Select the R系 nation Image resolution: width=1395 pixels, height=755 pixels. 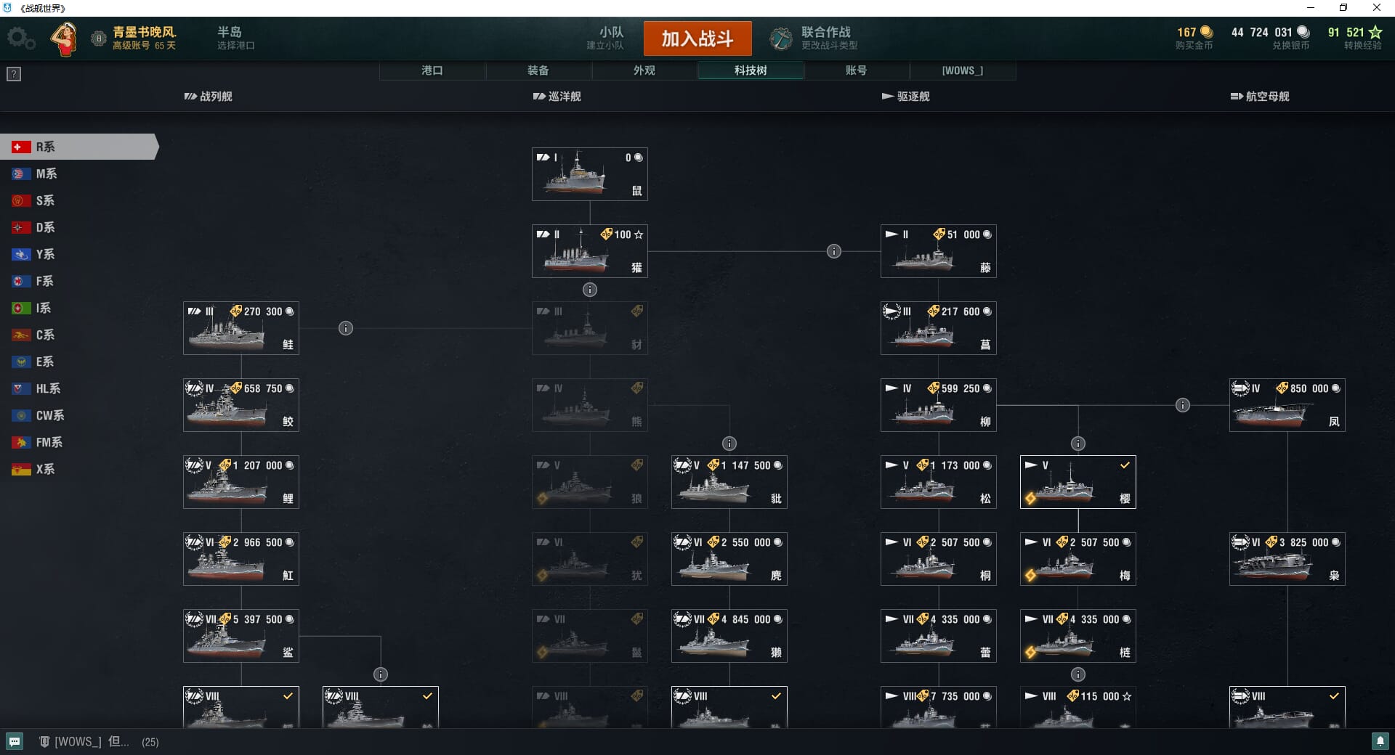tap(78, 147)
